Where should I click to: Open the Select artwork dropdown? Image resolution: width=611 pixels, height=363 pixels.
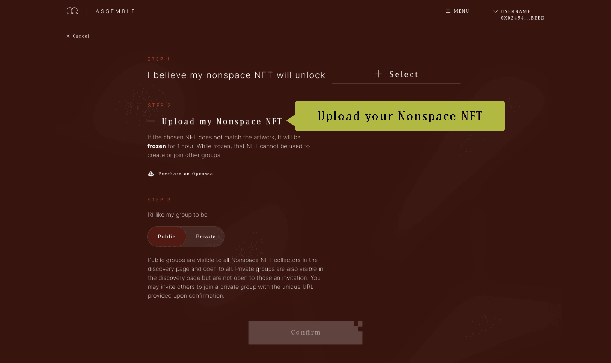pyautogui.click(x=396, y=75)
